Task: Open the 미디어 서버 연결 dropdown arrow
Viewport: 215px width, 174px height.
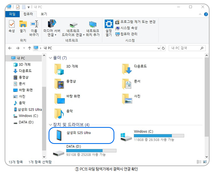Action: [x=56, y=35]
